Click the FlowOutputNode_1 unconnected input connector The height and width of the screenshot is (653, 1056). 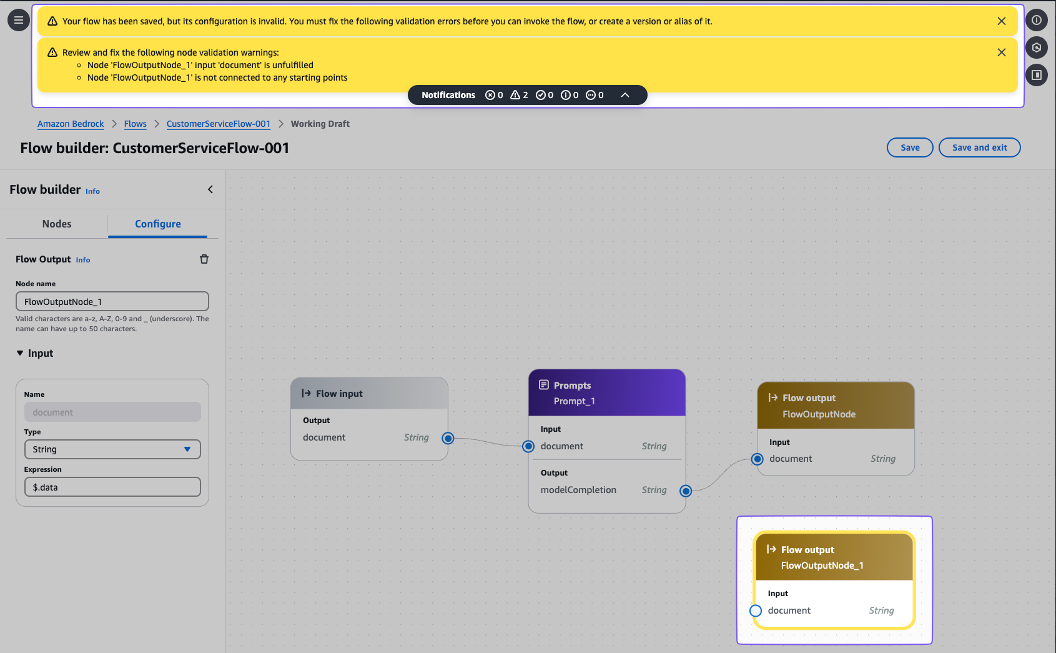[x=756, y=611]
